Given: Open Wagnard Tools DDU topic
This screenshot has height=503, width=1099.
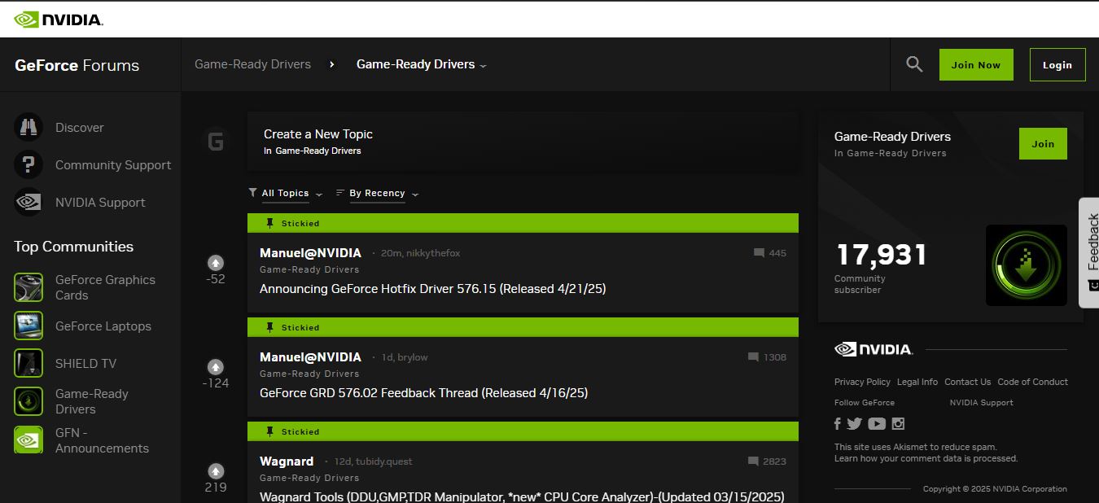Looking at the screenshot, I should pyautogui.click(x=521, y=496).
